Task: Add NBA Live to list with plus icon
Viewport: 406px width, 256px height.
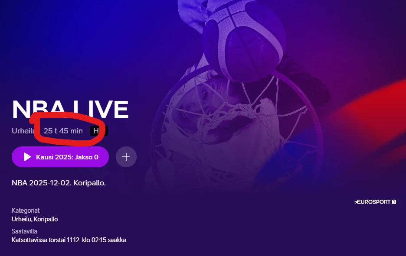Action: [126, 157]
